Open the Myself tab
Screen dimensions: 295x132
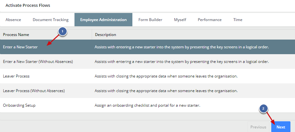[180, 20]
